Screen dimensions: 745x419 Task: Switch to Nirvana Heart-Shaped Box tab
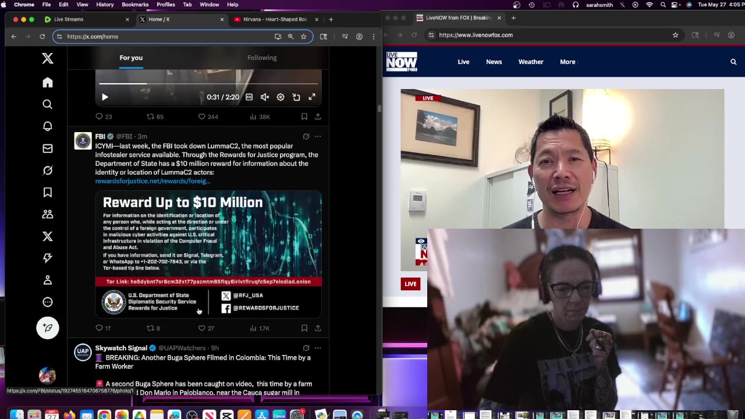coord(275,19)
